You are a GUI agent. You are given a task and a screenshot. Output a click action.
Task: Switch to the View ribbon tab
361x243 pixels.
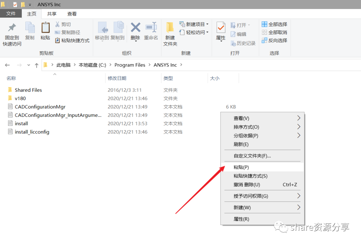[72, 14]
